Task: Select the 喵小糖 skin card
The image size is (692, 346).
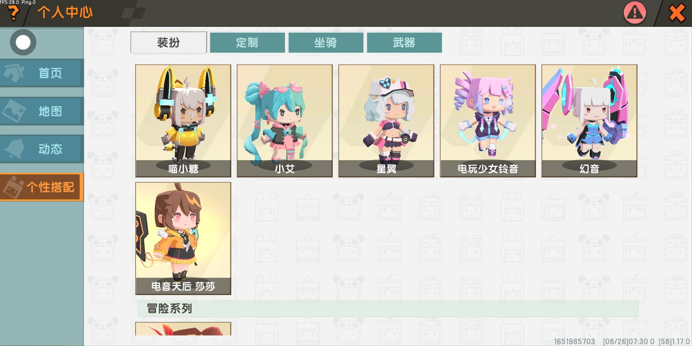Action: 183,121
